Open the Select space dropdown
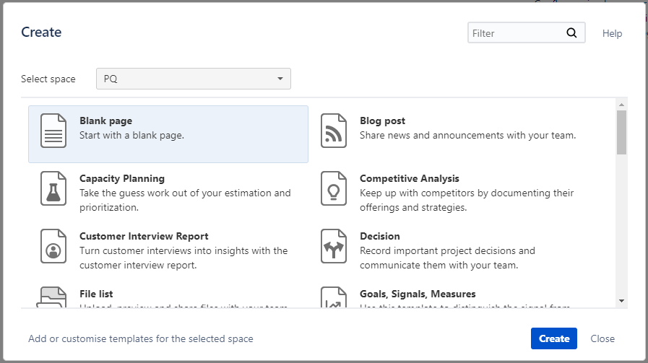Viewport: 648px width, 363px height. (x=194, y=79)
